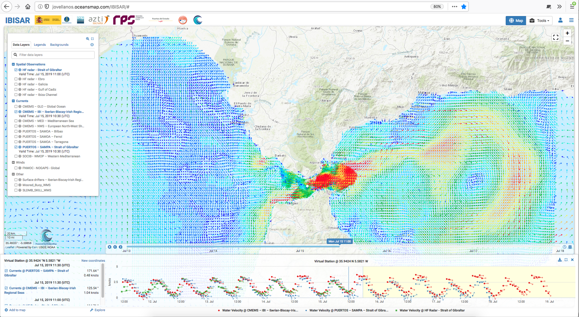The width and height of the screenshot is (579, 317).
Task: Zoom out of the map
Action: pyautogui.click(x=567, y=41)
